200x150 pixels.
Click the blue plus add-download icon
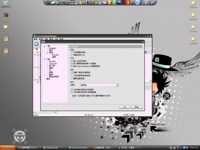36,44
